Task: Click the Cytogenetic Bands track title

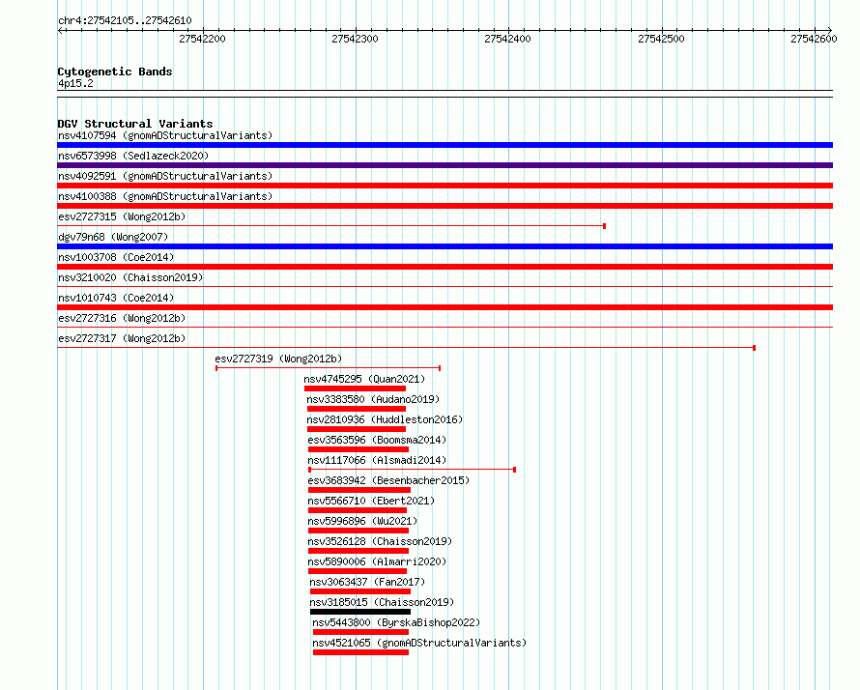Action: pos(115,72)
